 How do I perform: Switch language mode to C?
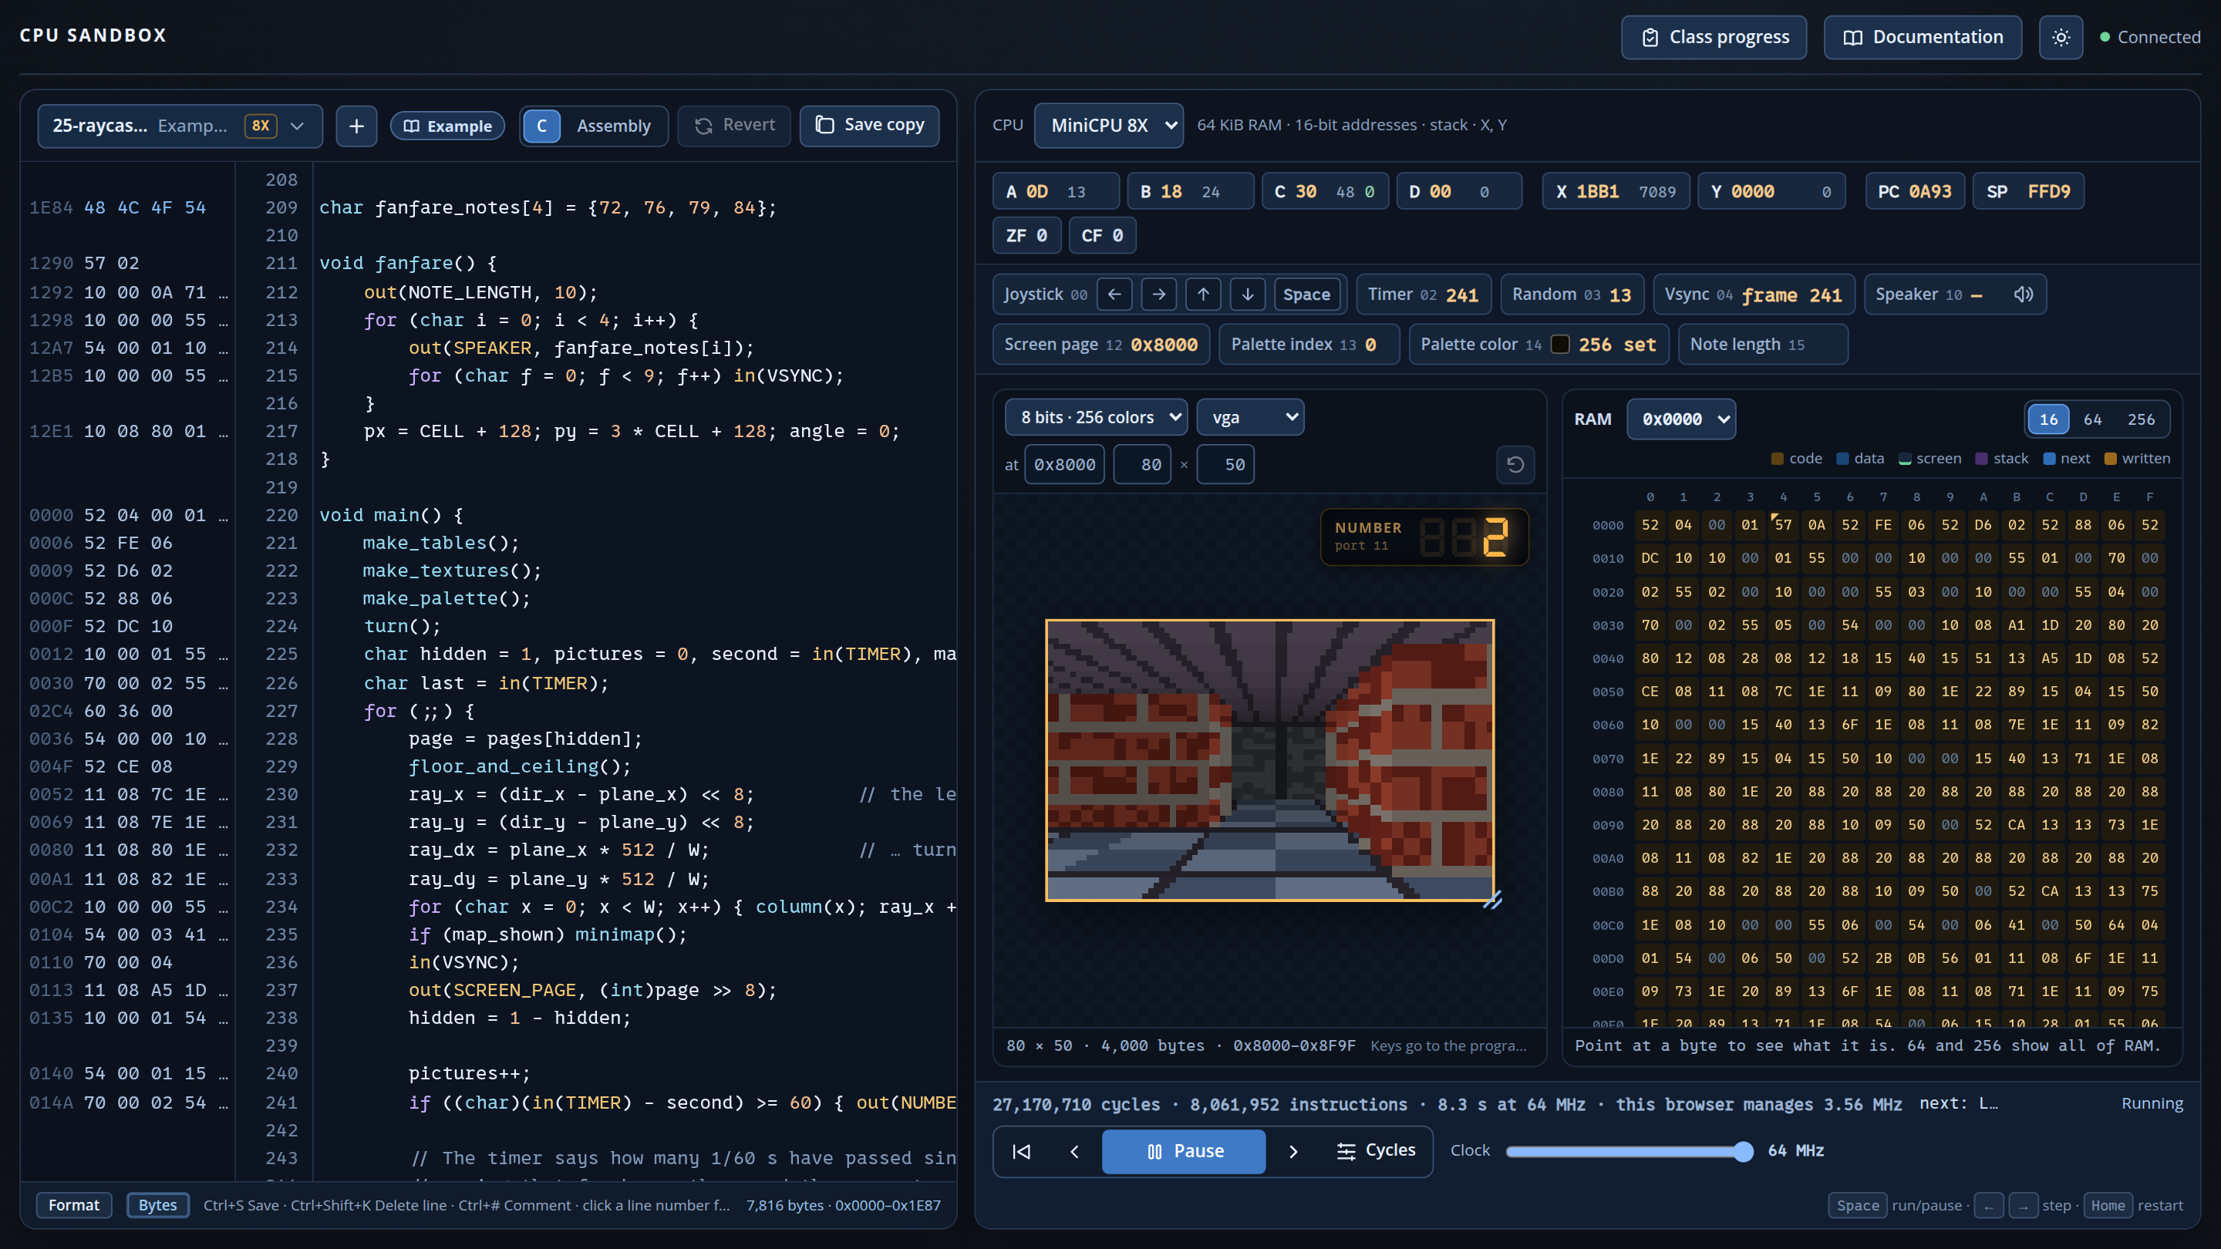tap(541, 126)
